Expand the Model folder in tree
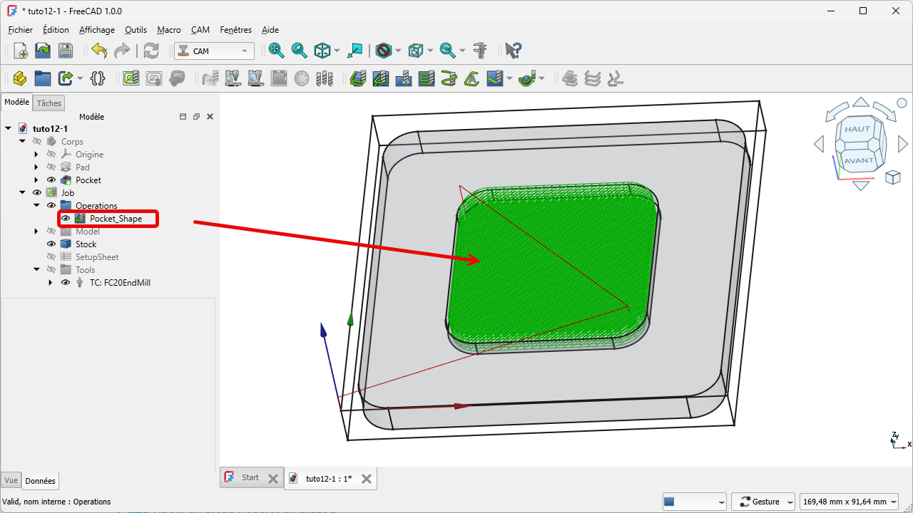913x513 pixels. [36, 232]
